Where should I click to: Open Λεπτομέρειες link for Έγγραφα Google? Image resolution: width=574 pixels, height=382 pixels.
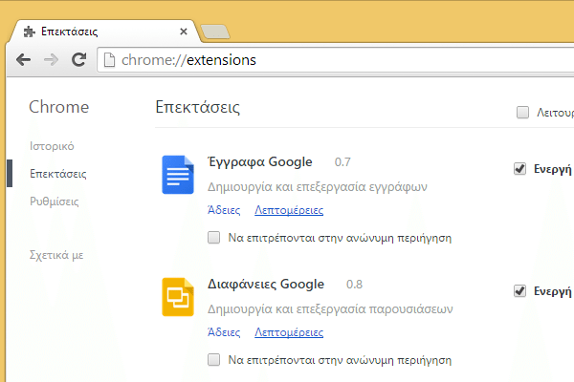[289, 210]
